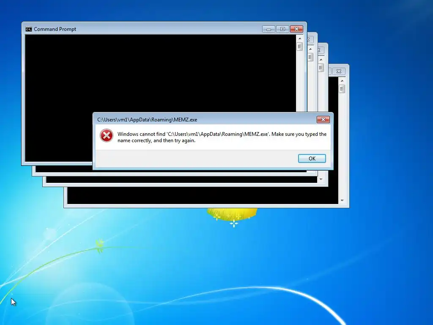The width and height of the screenshot is (433, 325).
Task: Close the rearmost Command Prompt window
Action: click(339, 71)
